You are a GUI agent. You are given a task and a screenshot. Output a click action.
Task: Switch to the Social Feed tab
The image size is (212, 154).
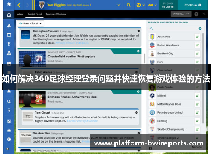pyautogui.click(x=34, y=14)
